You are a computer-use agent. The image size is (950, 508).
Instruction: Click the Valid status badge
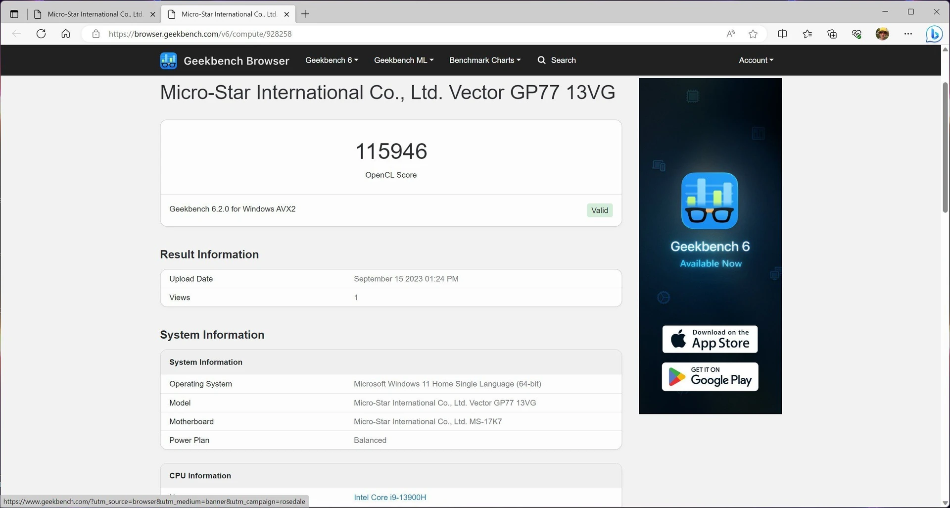pyautogui.click(x=600, y=210)
